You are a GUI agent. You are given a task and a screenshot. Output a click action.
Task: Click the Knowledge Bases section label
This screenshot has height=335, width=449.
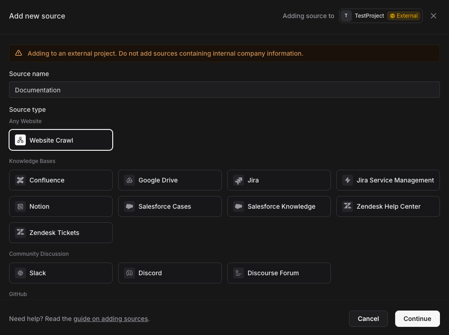click(32, 161)
